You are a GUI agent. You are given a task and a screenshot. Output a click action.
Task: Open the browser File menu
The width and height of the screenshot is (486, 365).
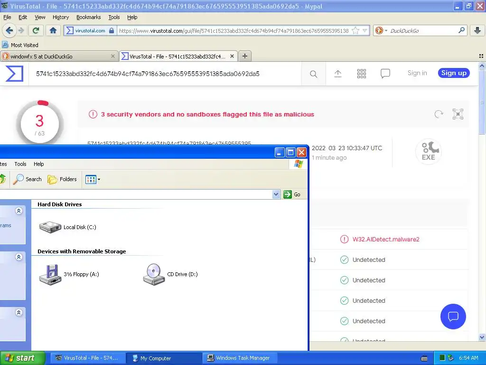coord(7,17)
